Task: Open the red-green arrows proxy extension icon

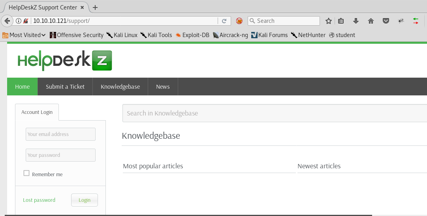Action: point(416,21)
